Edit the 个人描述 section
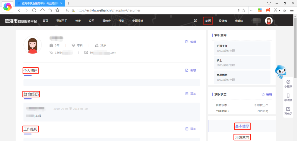Viewport: 297px width, 141px height. click(x=191, y=70)
